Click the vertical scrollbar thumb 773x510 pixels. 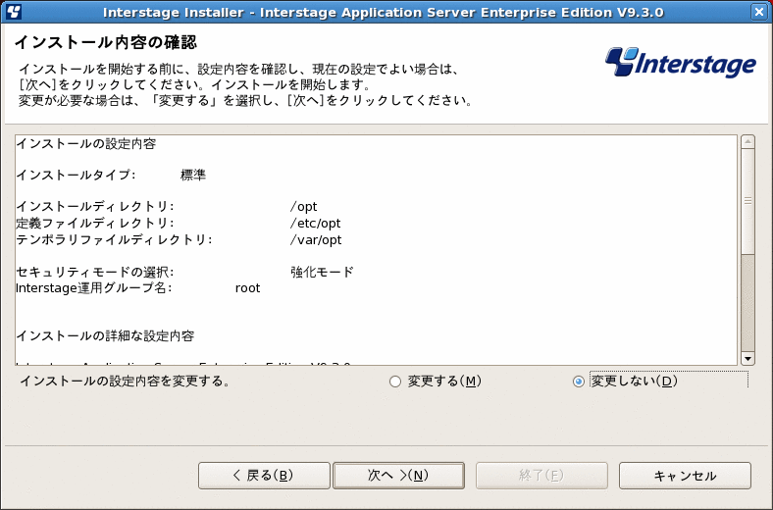(x=747, y=200)
